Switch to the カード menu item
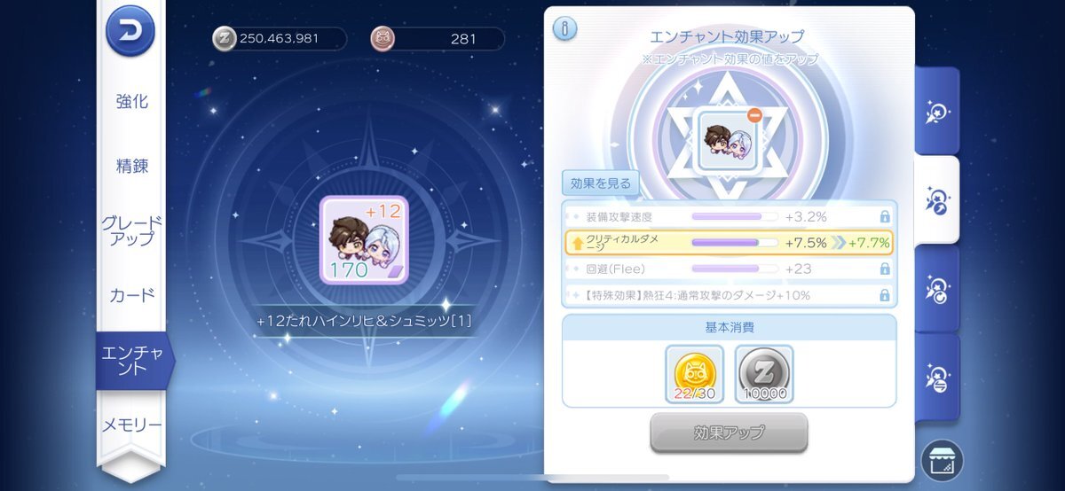Viewport: 1065px width, 491px height. point(131,295)
